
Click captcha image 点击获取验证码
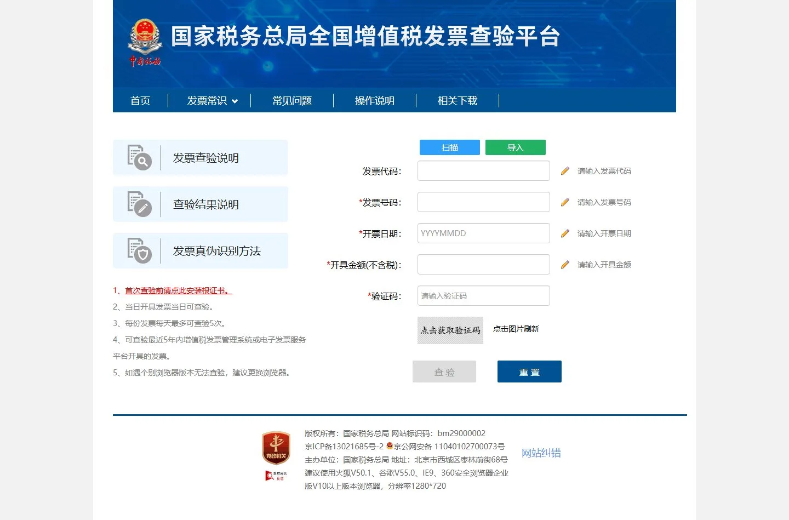[x=450, y=330]
